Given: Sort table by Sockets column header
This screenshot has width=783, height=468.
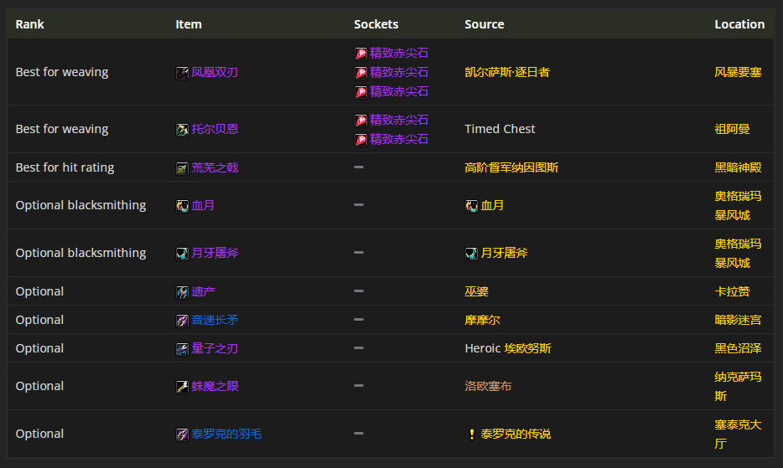Looking at the screenshot, I should click(376, 24).
